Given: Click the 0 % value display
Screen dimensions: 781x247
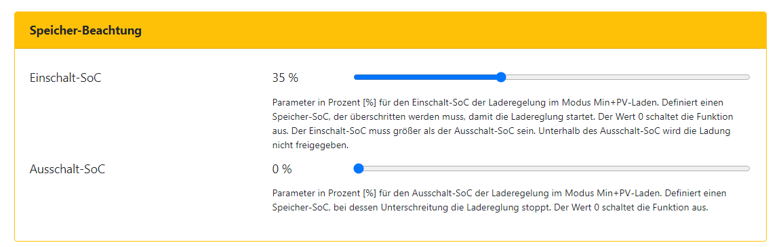Looking at the screenshot, I should coord(282,169).
